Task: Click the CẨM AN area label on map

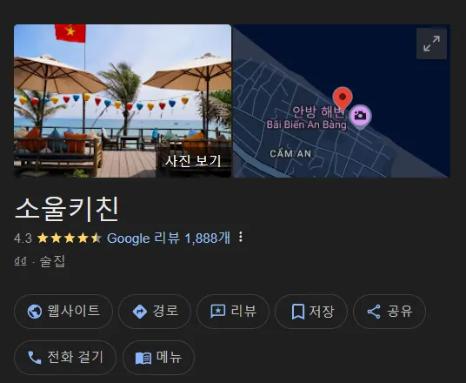Action: pyautogui.click(x=290, y=153)
